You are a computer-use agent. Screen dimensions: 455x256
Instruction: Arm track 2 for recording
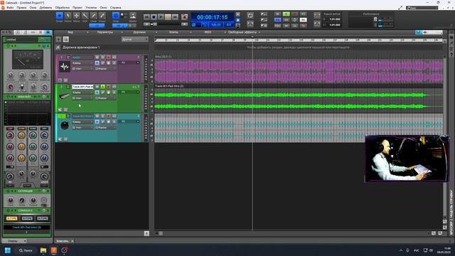(x=109, y=87)
